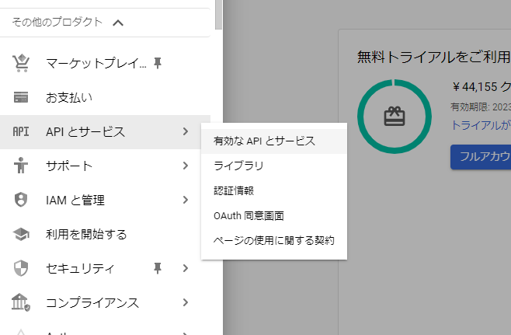511x335 pixels.
Task: Select 有効な API とサービス from submenu
Action: 274,141
